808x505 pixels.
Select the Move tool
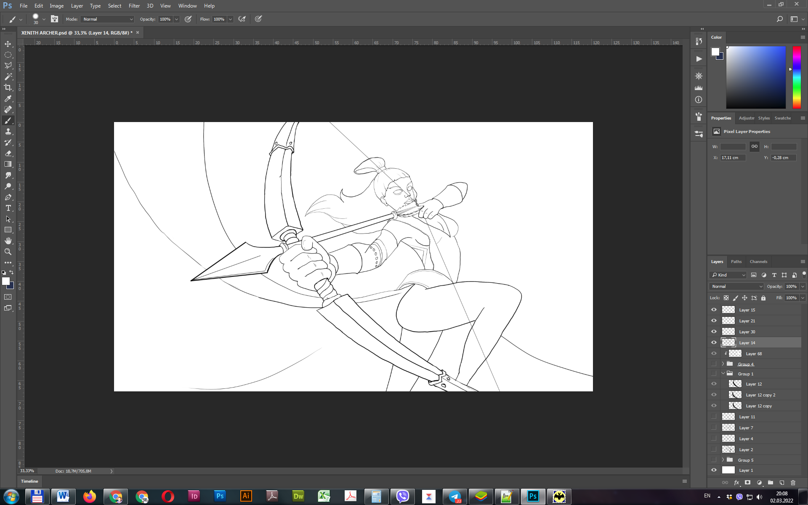pyautogui.click(x=8, y=44)
